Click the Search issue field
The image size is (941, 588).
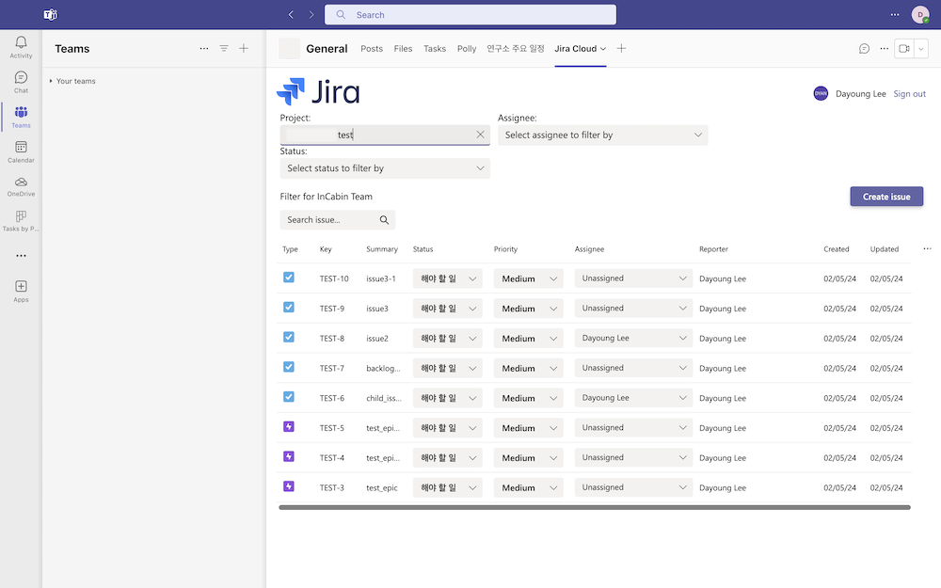[337, 220]
